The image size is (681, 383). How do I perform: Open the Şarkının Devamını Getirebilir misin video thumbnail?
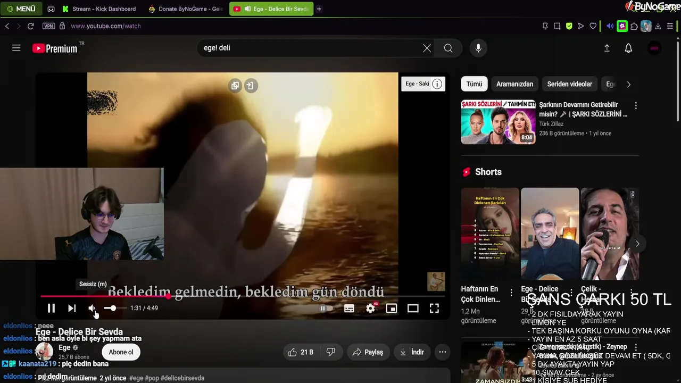point(498,122)
